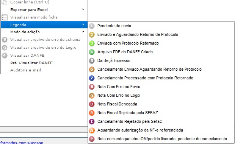Click the gray 4 icon beside Visualizar DANFE
235x144 pixels.
tap(5, 56)
